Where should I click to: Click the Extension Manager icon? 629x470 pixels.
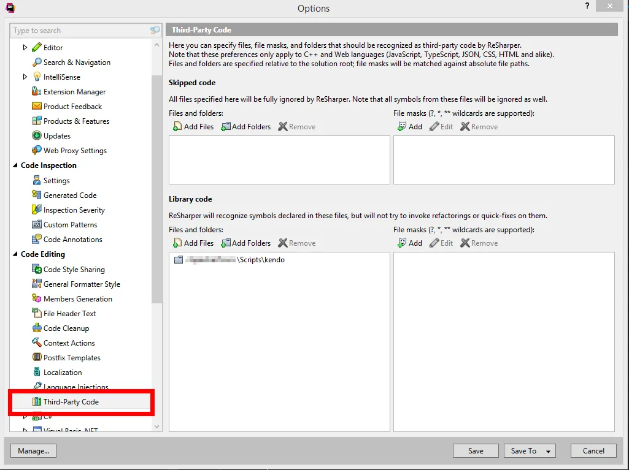click(36, 91)
